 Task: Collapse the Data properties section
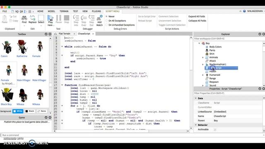coord(196,99)
